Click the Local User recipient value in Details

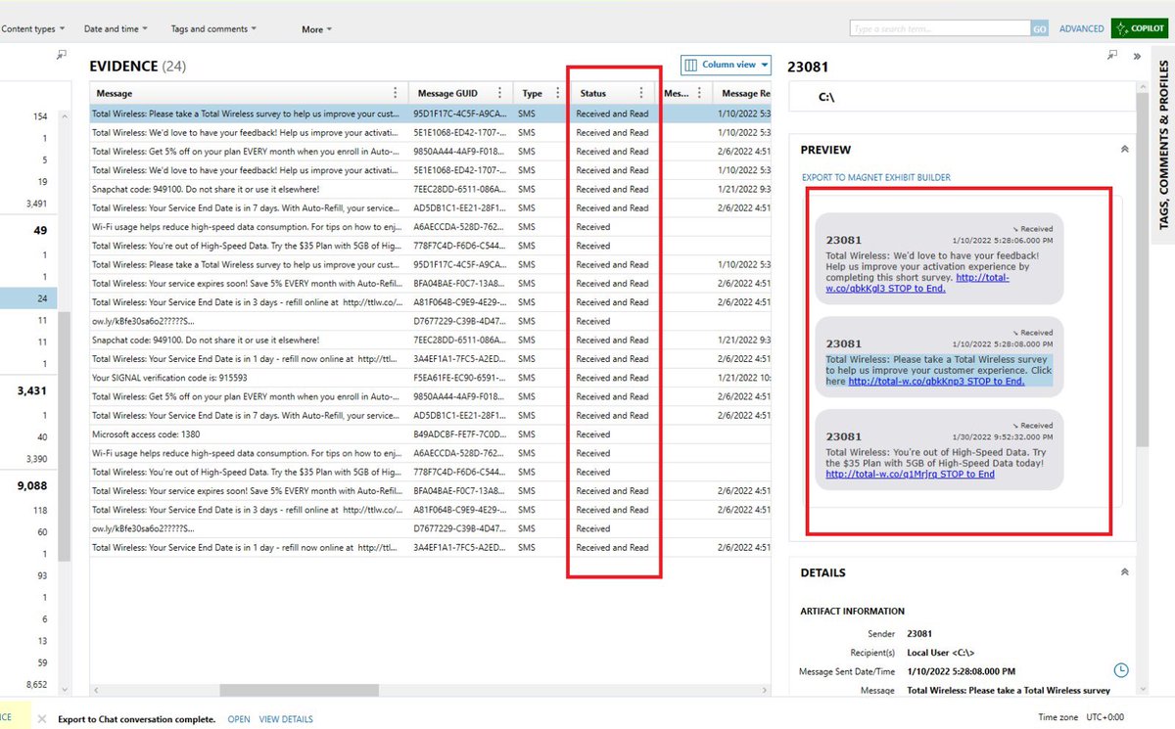[941, 652]
